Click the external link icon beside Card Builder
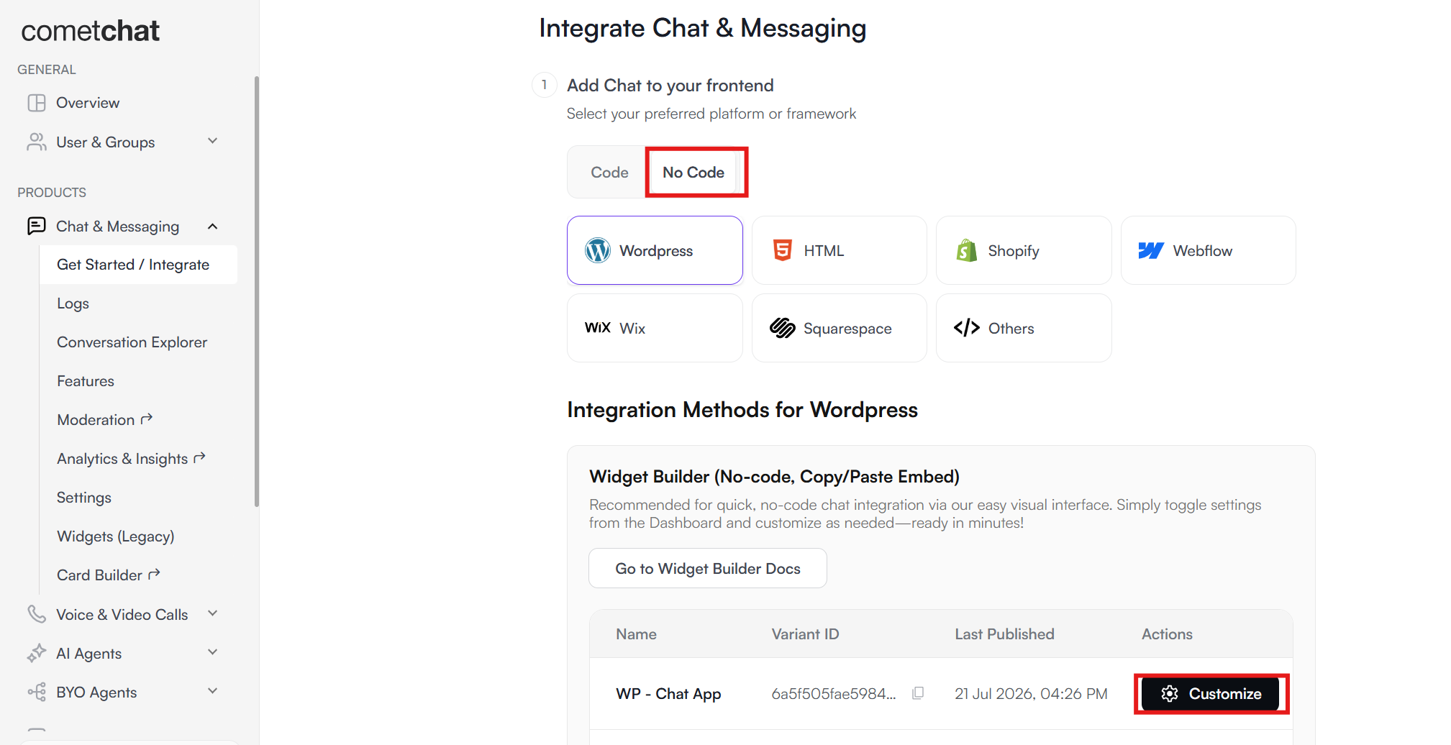Screen dimensions: 1451x745 click(x=154, y=574)
